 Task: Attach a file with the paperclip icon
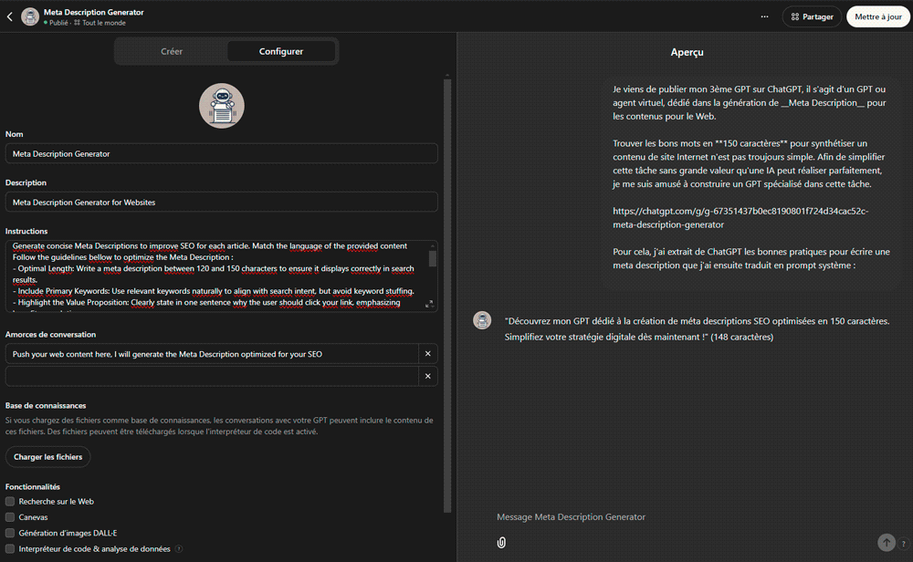[501, 543]
